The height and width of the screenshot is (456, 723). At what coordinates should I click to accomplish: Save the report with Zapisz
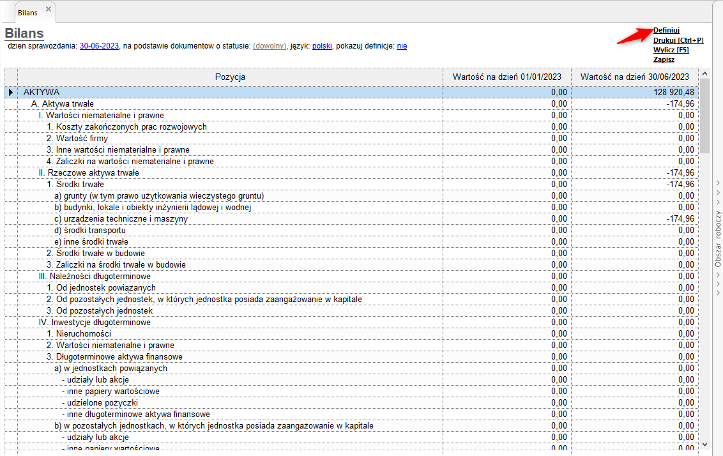[664, 59]
